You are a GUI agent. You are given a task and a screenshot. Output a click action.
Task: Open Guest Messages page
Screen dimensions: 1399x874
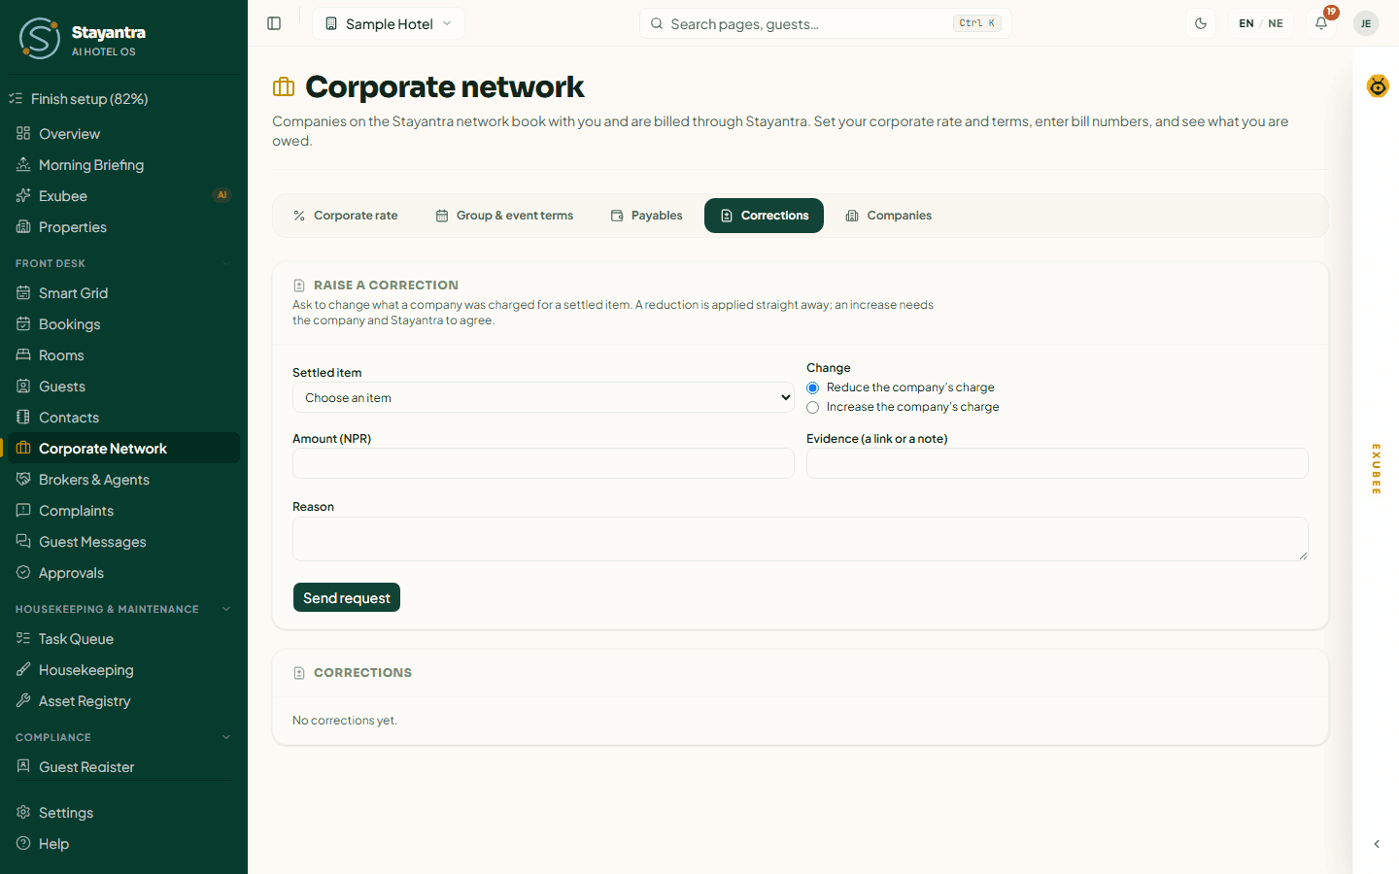click(123, 542)
